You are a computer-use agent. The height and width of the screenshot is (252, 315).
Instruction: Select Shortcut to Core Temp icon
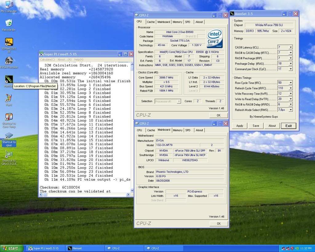[9, 120]
